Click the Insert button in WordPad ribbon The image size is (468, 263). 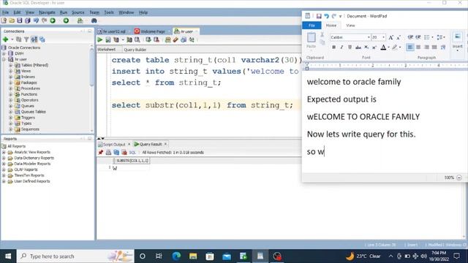tap(457, 42)
